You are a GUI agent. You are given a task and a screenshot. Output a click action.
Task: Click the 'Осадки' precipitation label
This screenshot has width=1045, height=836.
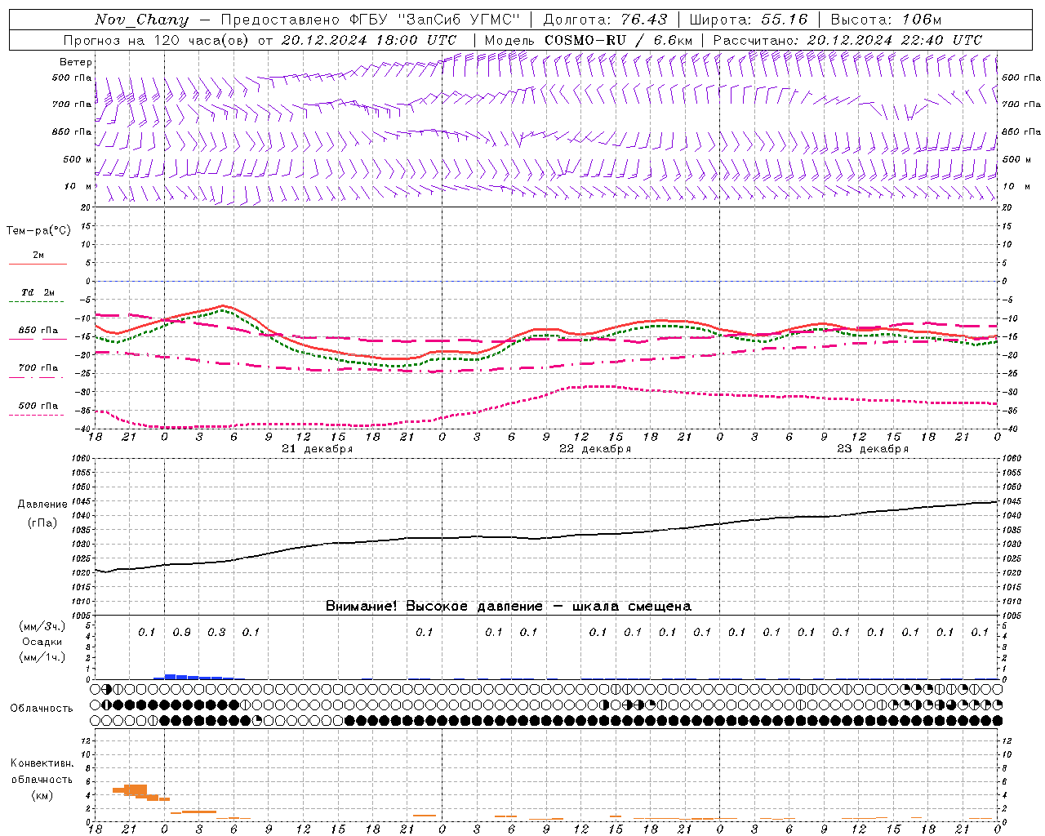pyautogui.click(x=42, y=642)
